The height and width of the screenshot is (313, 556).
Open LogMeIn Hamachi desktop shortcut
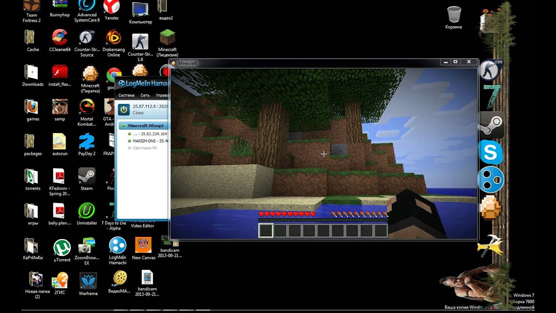click(117, 251)
